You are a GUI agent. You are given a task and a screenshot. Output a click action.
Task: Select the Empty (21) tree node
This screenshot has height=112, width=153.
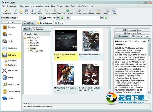pos(34,43)
